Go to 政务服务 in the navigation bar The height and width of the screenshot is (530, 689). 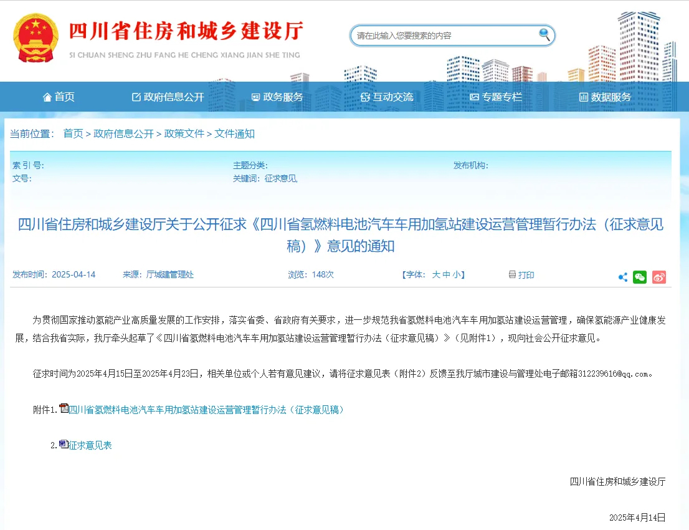(x=277, y=97)
